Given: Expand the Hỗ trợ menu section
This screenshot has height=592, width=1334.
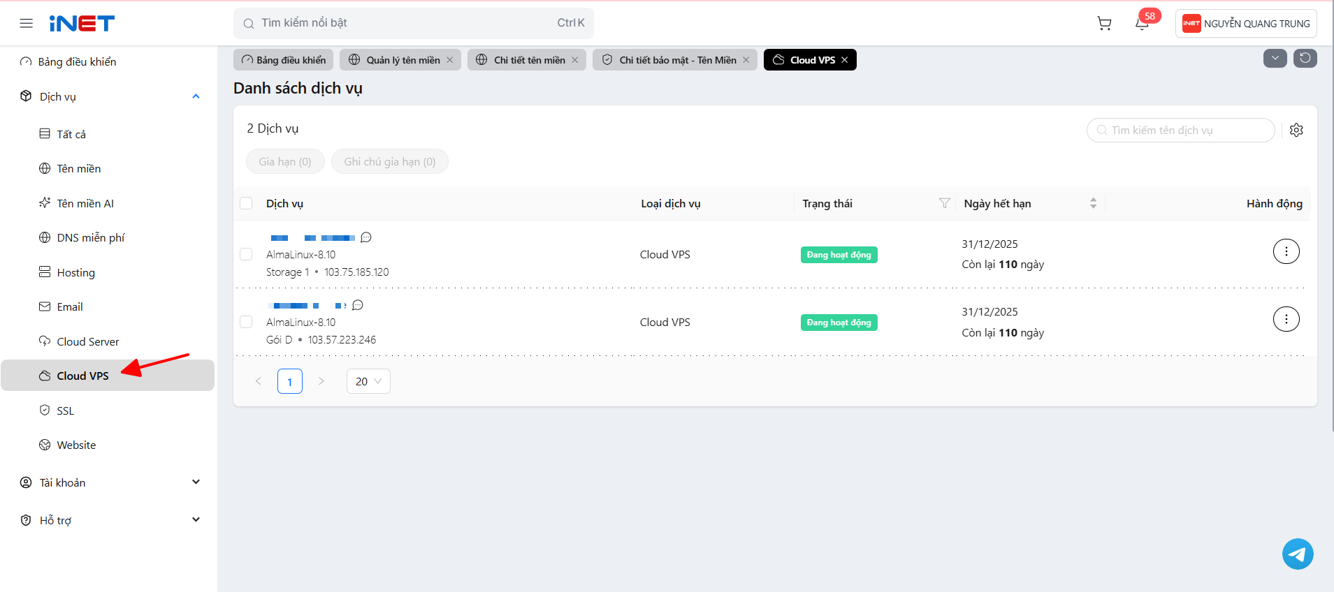Looking at the screenshot, I should pyautogui.click(x=196, y=519).
